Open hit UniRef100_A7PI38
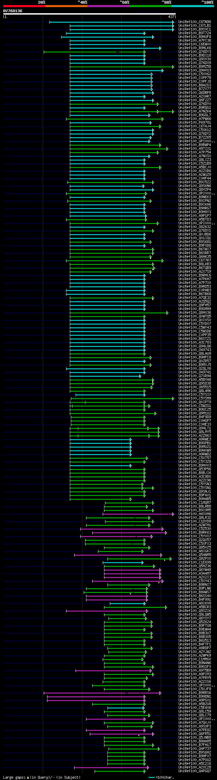Image resolution: width=217 pixels, height=780 pixels. 195,41
